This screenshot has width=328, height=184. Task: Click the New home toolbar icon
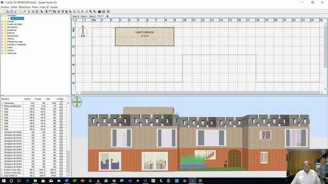(x=4, y=11)
